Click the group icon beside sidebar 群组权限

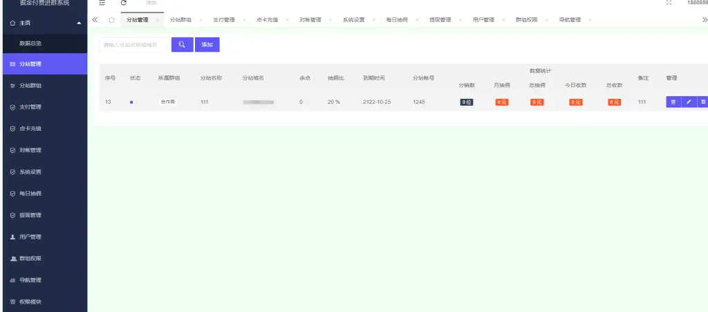pyautogui.click(x=13, y=259)
